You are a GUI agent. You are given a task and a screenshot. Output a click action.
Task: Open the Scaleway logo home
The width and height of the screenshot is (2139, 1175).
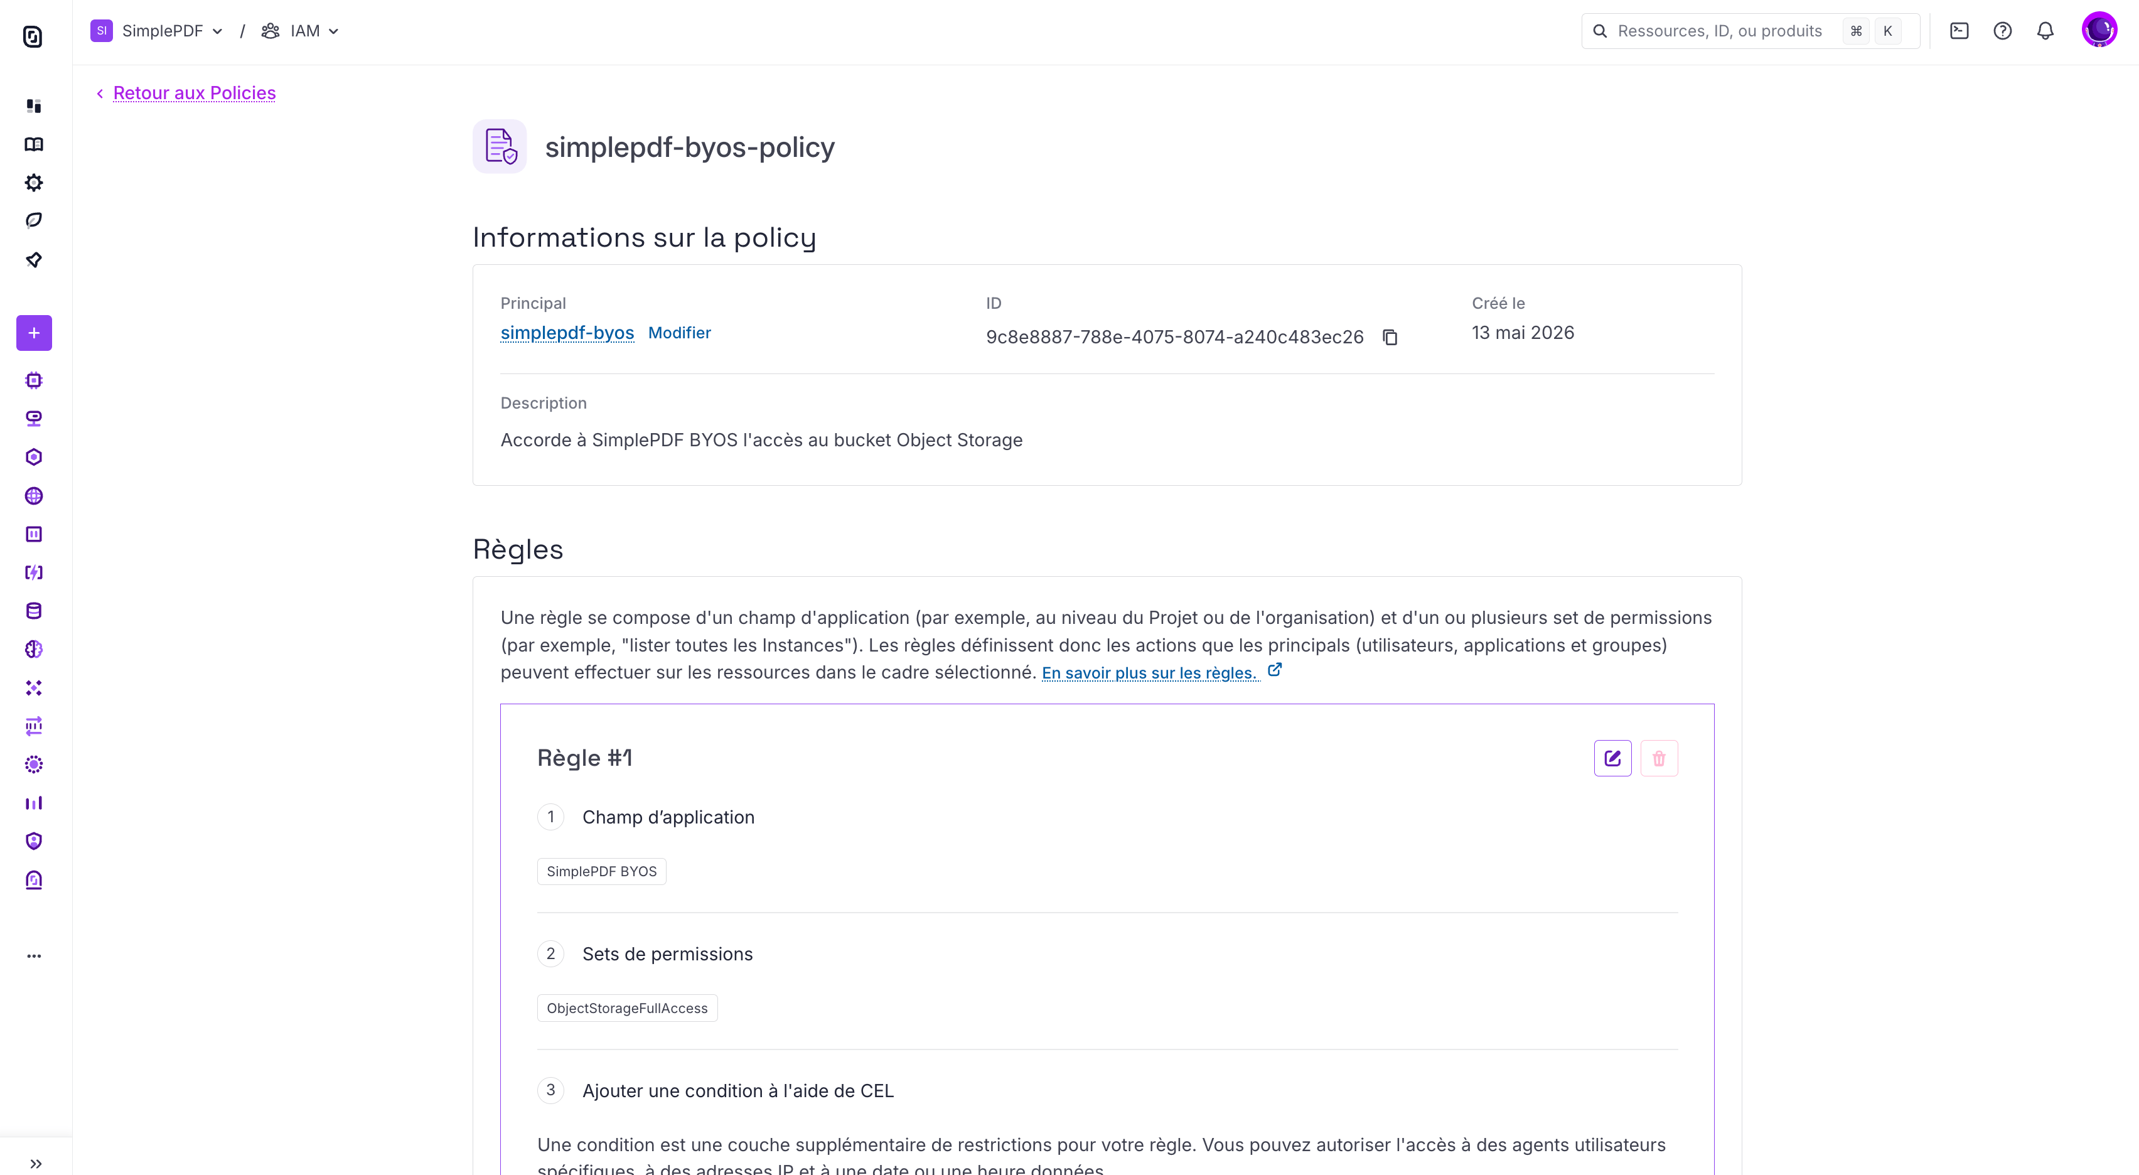point(33,36)
